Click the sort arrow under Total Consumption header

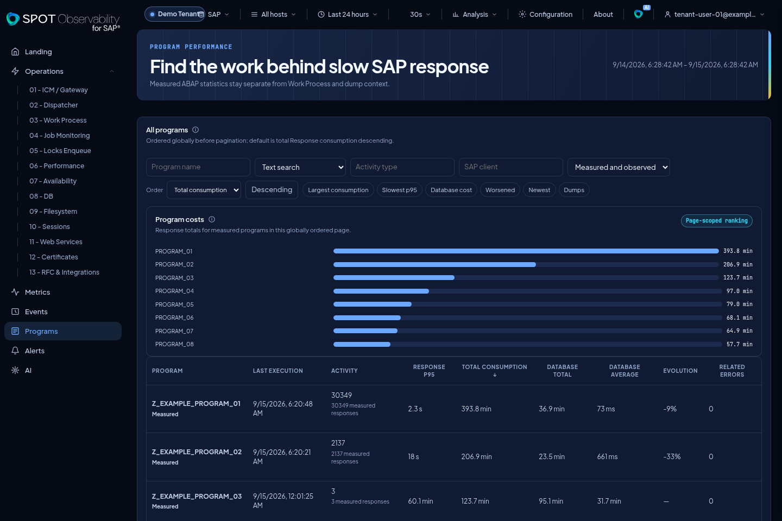coord(495,375)
